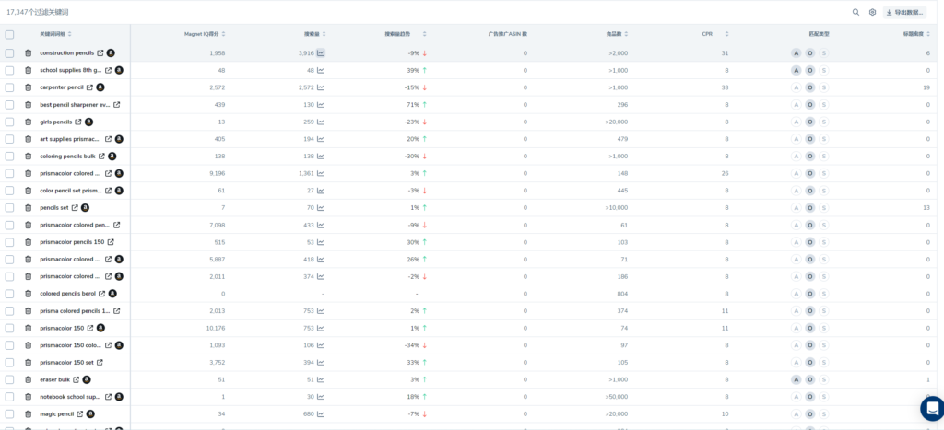Toggle 'A' match type badge for construction pencils
Viewport: 944px width, 430px height.
tap(796, 53)
